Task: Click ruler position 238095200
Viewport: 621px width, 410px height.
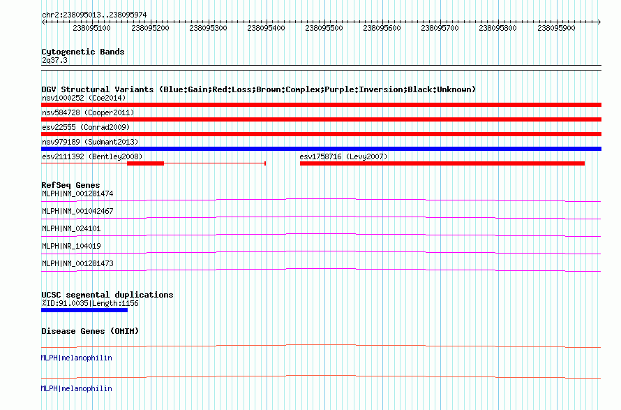Action: [150, 28]
